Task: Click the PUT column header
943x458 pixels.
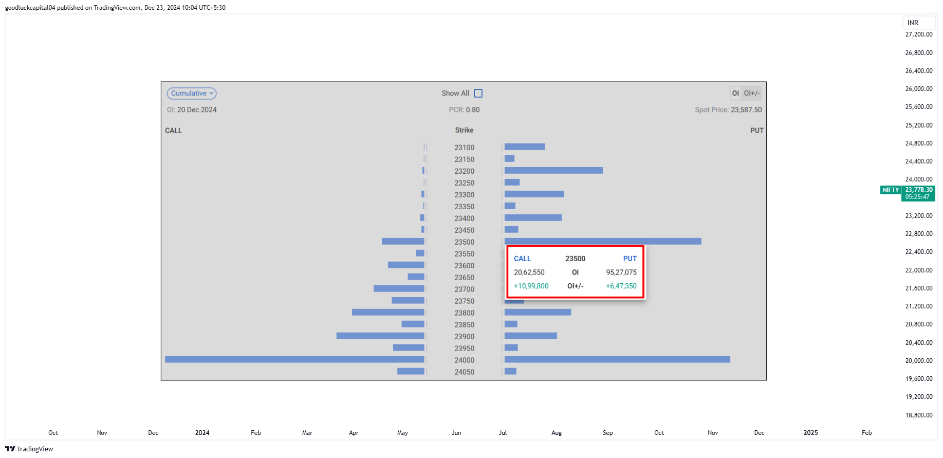Action: pos(756,131)
